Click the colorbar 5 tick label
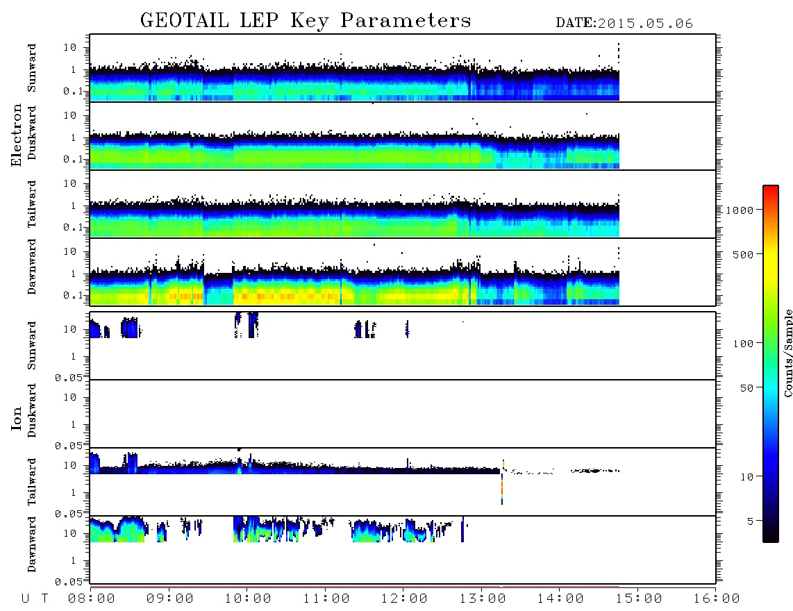The height and width of the screenshot is (611, 793). tap(751, 521)
